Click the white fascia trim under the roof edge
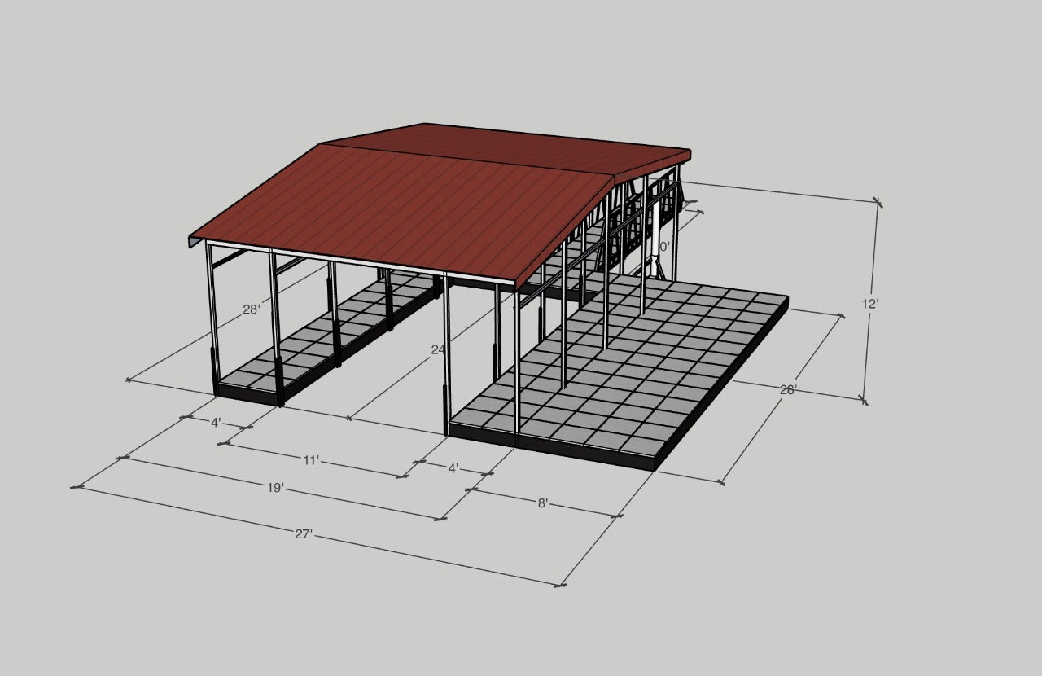This screenshot has height=676, width=1042. tap(358, 262)
